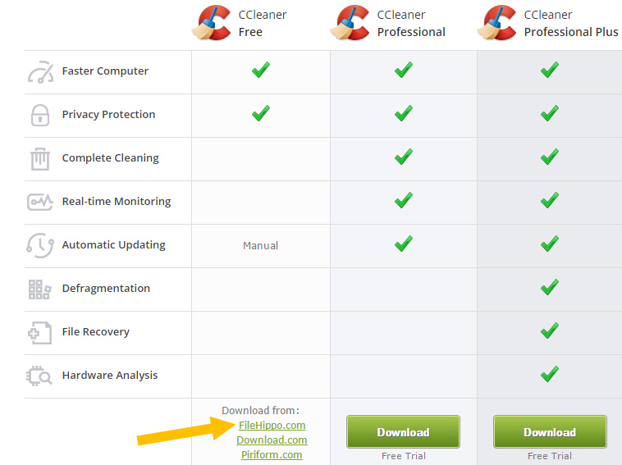The image size is (622, 465).
Task: Click the Privacy Protection padlock icon
Action: click(40, 115)
